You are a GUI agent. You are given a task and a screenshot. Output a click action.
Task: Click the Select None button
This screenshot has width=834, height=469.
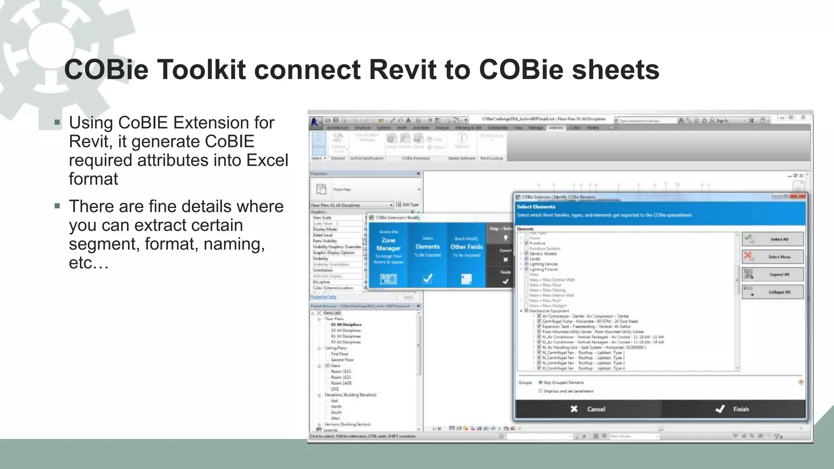(773, 256)
